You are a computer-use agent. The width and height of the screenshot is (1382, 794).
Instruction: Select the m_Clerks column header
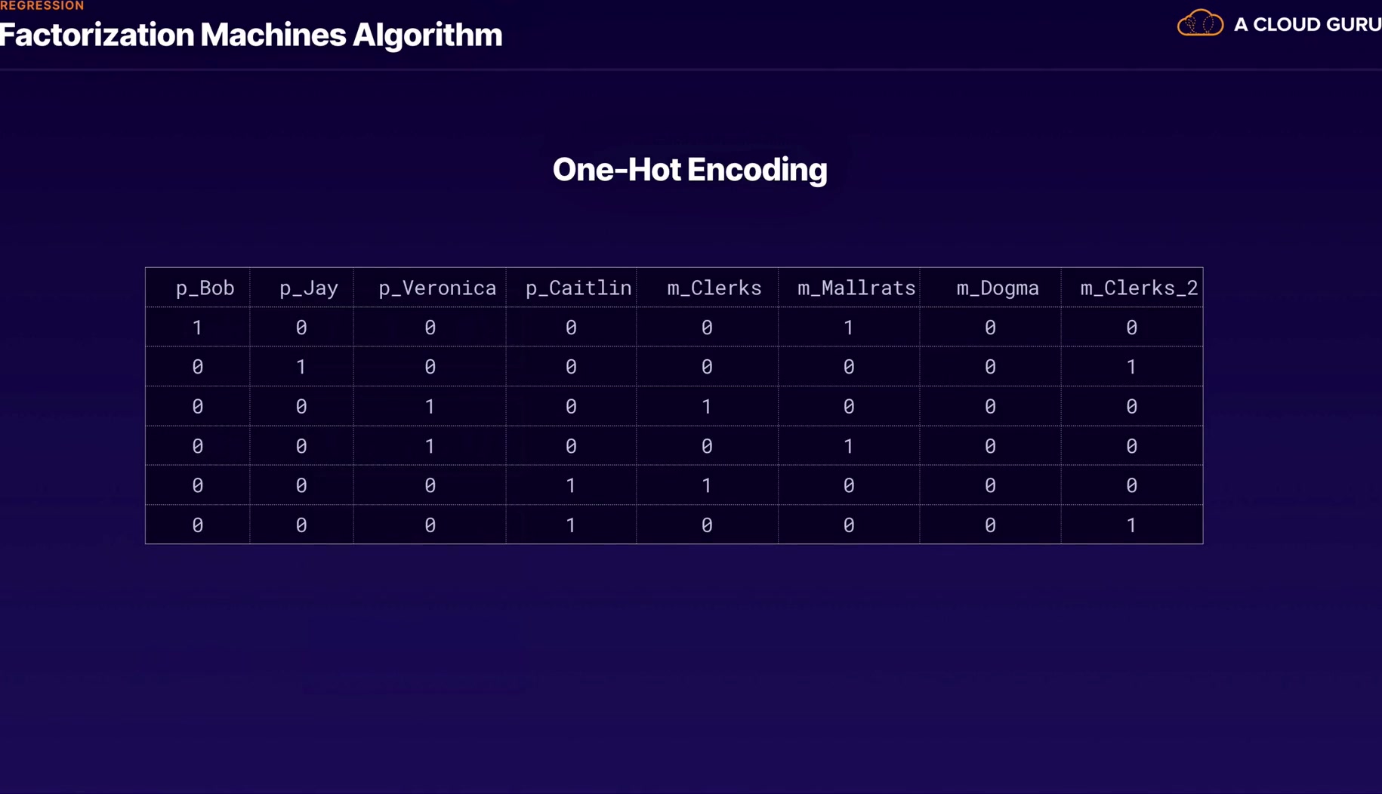point(714,288)
